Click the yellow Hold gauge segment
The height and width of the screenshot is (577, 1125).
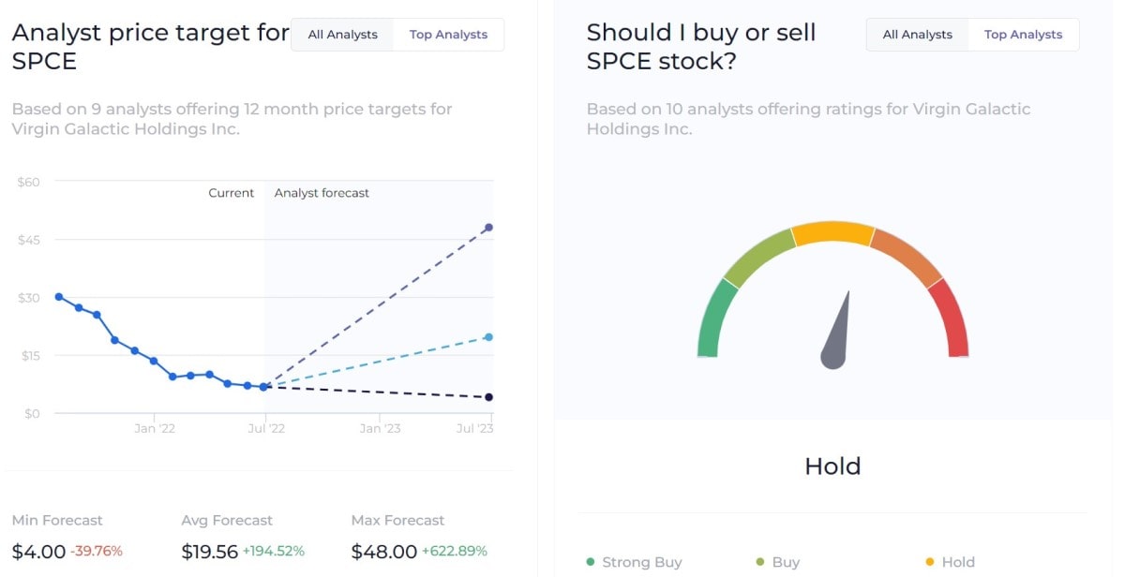pos(832,232)
